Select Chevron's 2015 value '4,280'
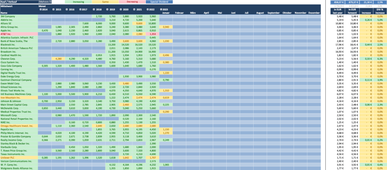Screen dimensions: 387x170 pyautogui.click(x=58, y=59)
